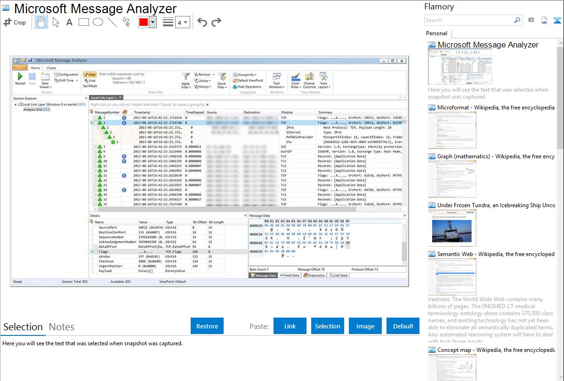Paste as Link

tap(290, 326)
